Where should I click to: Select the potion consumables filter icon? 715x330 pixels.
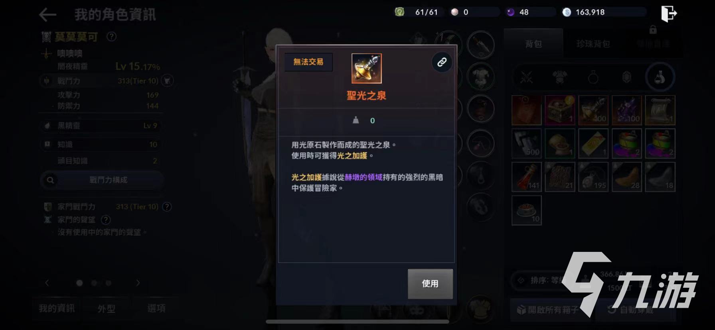click(x=660, y=77)
